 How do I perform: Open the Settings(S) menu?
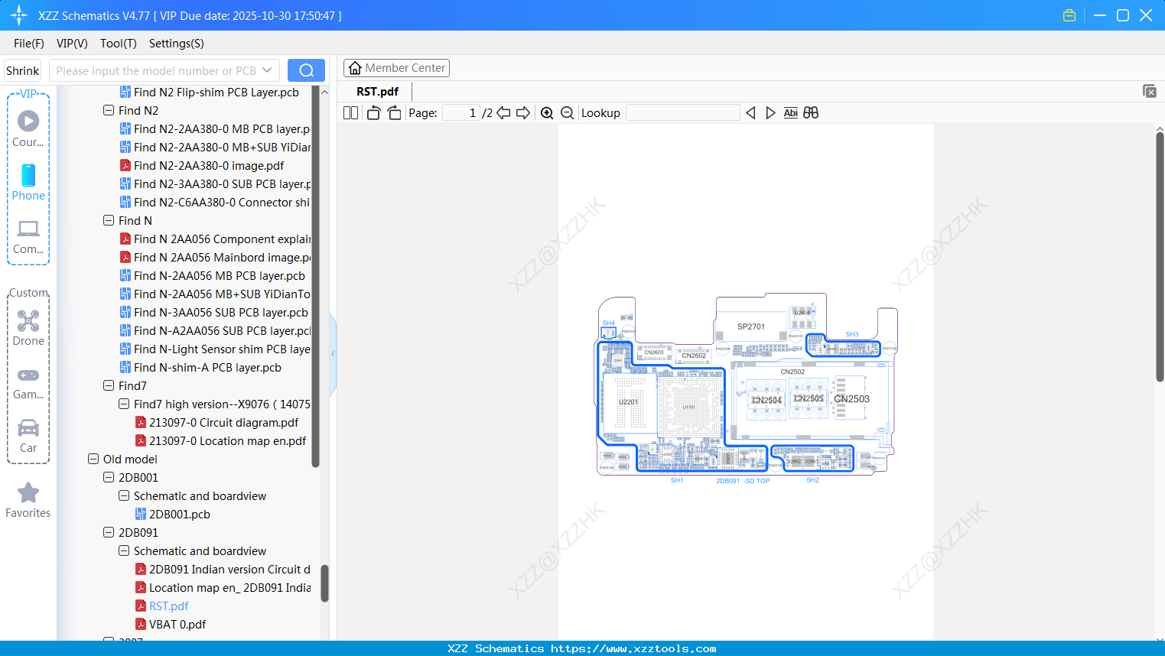point(177,44)
